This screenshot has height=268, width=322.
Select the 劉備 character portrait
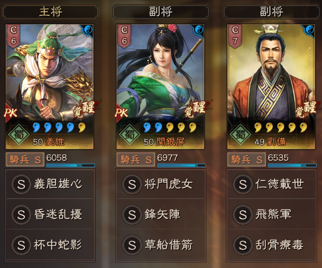click(x=271, y=87)
